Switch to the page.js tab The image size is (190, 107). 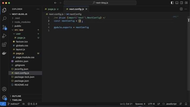(52, 9)
